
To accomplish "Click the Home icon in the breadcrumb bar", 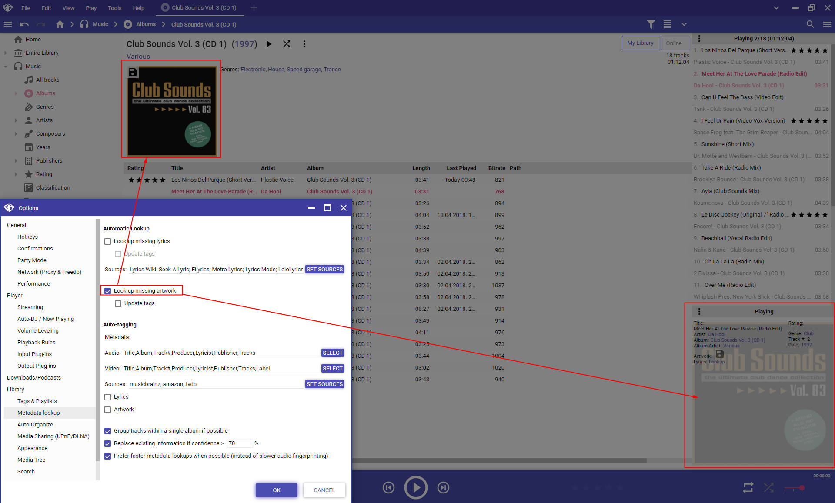I will point(60,24).
